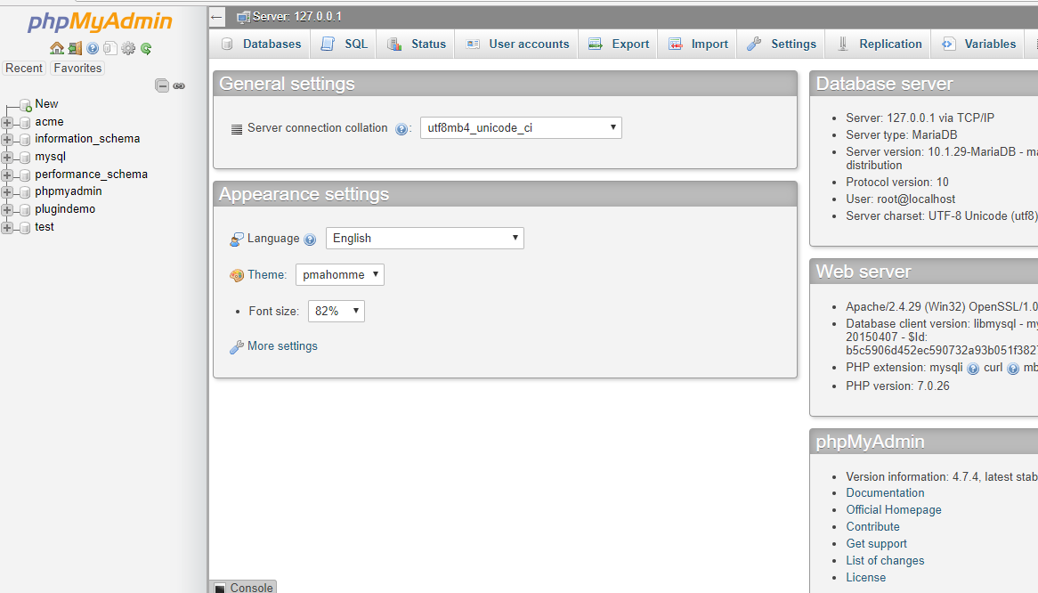The width and height of the screenshot is (1038, 593).
Task: Open the Console panel at bottom
Action: [x=243, y=587]
